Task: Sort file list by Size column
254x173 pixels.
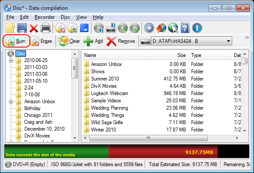Action: click(167, 55)
